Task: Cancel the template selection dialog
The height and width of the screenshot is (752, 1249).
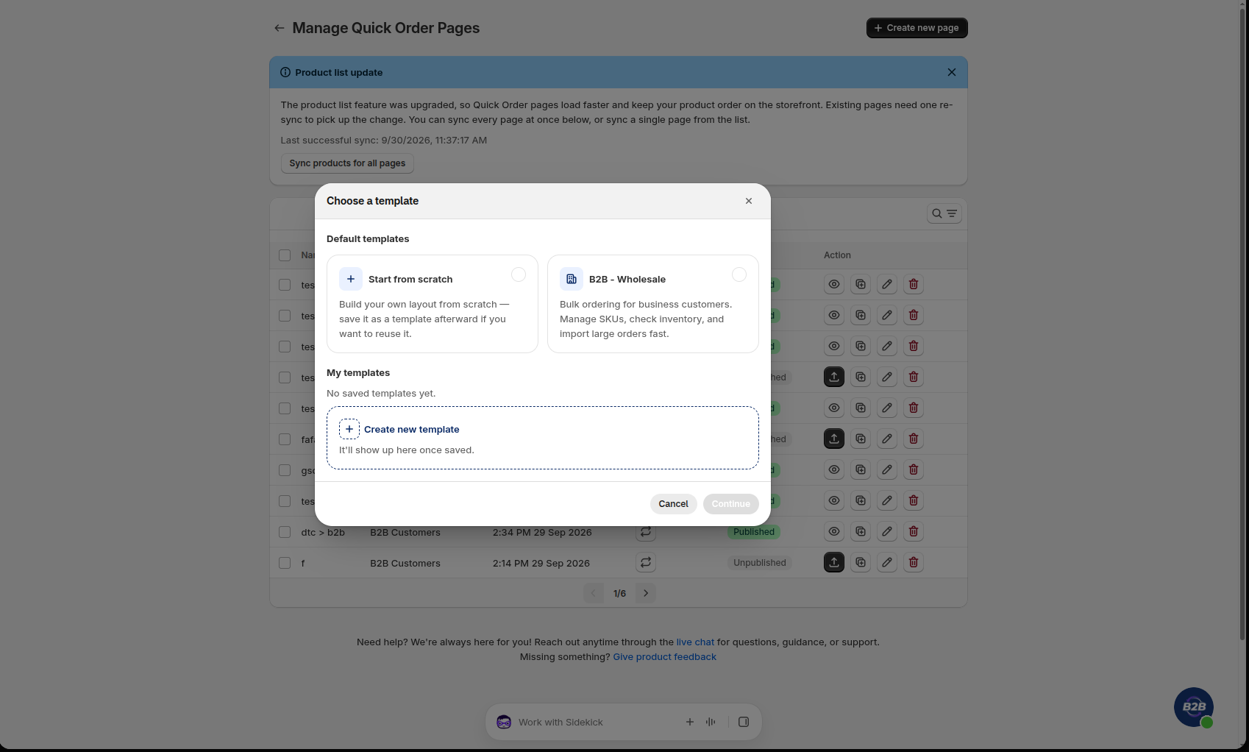Action: 673,504
